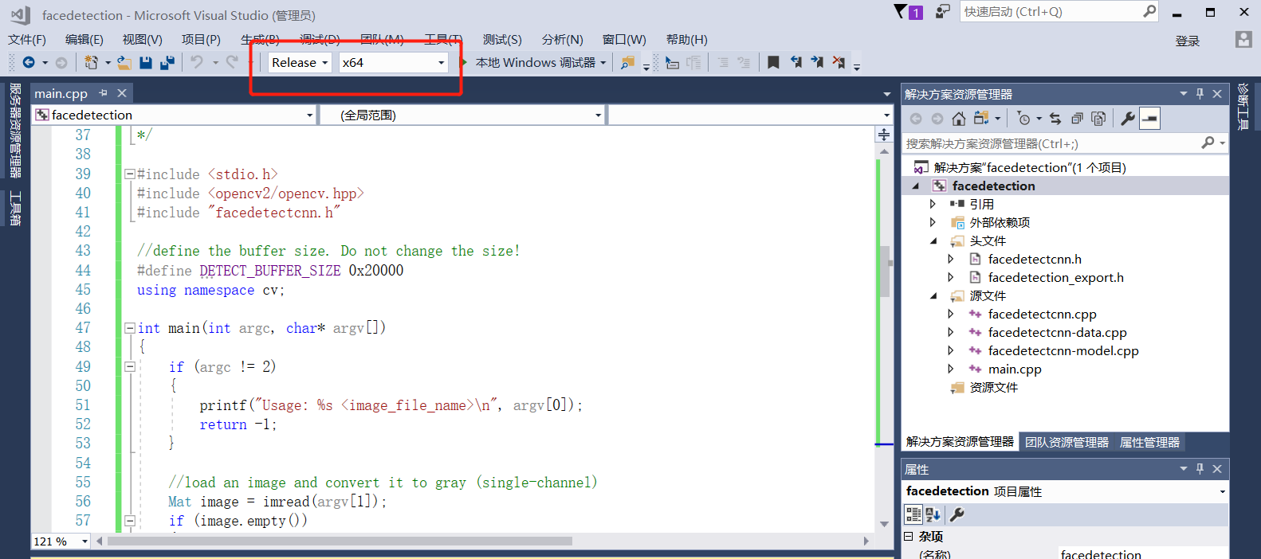
Task: Start the 本地 Windows 调试器 debugger
Action: point(534,62)
